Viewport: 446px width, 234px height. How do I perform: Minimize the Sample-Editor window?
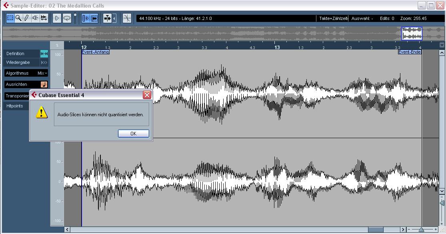(422, 6)
